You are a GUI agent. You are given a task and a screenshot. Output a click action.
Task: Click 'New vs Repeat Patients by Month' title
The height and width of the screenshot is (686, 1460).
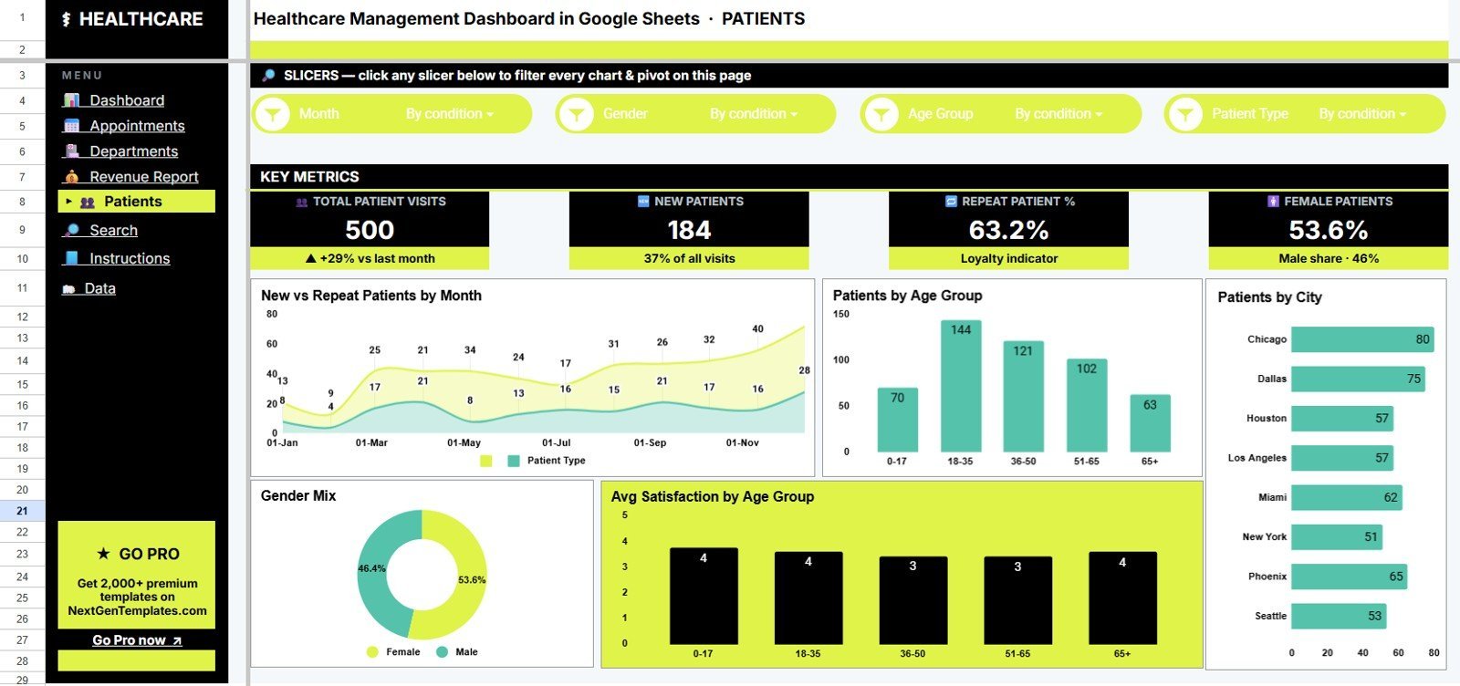click(x=371, y=296)
